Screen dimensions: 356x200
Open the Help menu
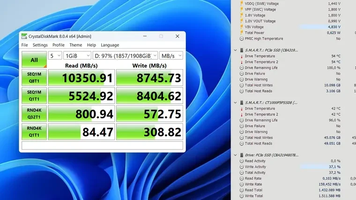[91, 45]
